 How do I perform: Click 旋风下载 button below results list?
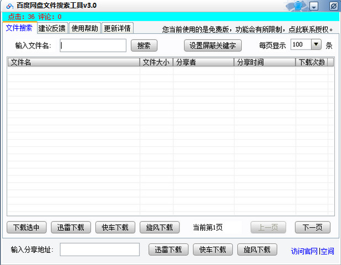[159, 227]
